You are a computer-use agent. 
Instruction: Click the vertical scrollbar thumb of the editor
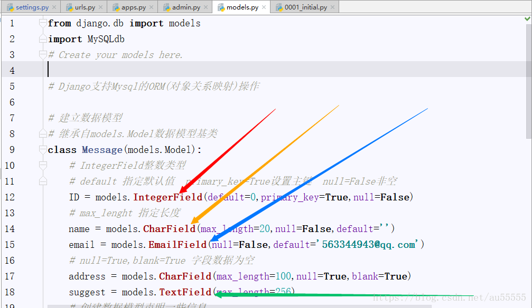click(529, 81)
